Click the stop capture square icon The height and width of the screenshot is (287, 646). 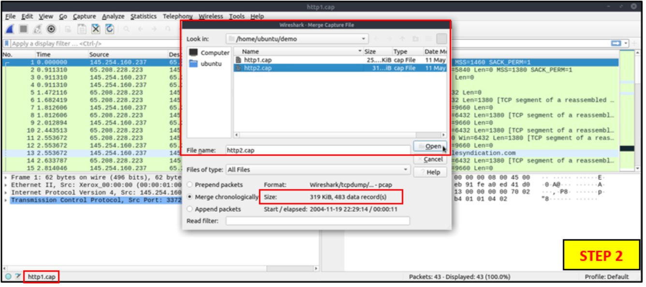point(23,29)
